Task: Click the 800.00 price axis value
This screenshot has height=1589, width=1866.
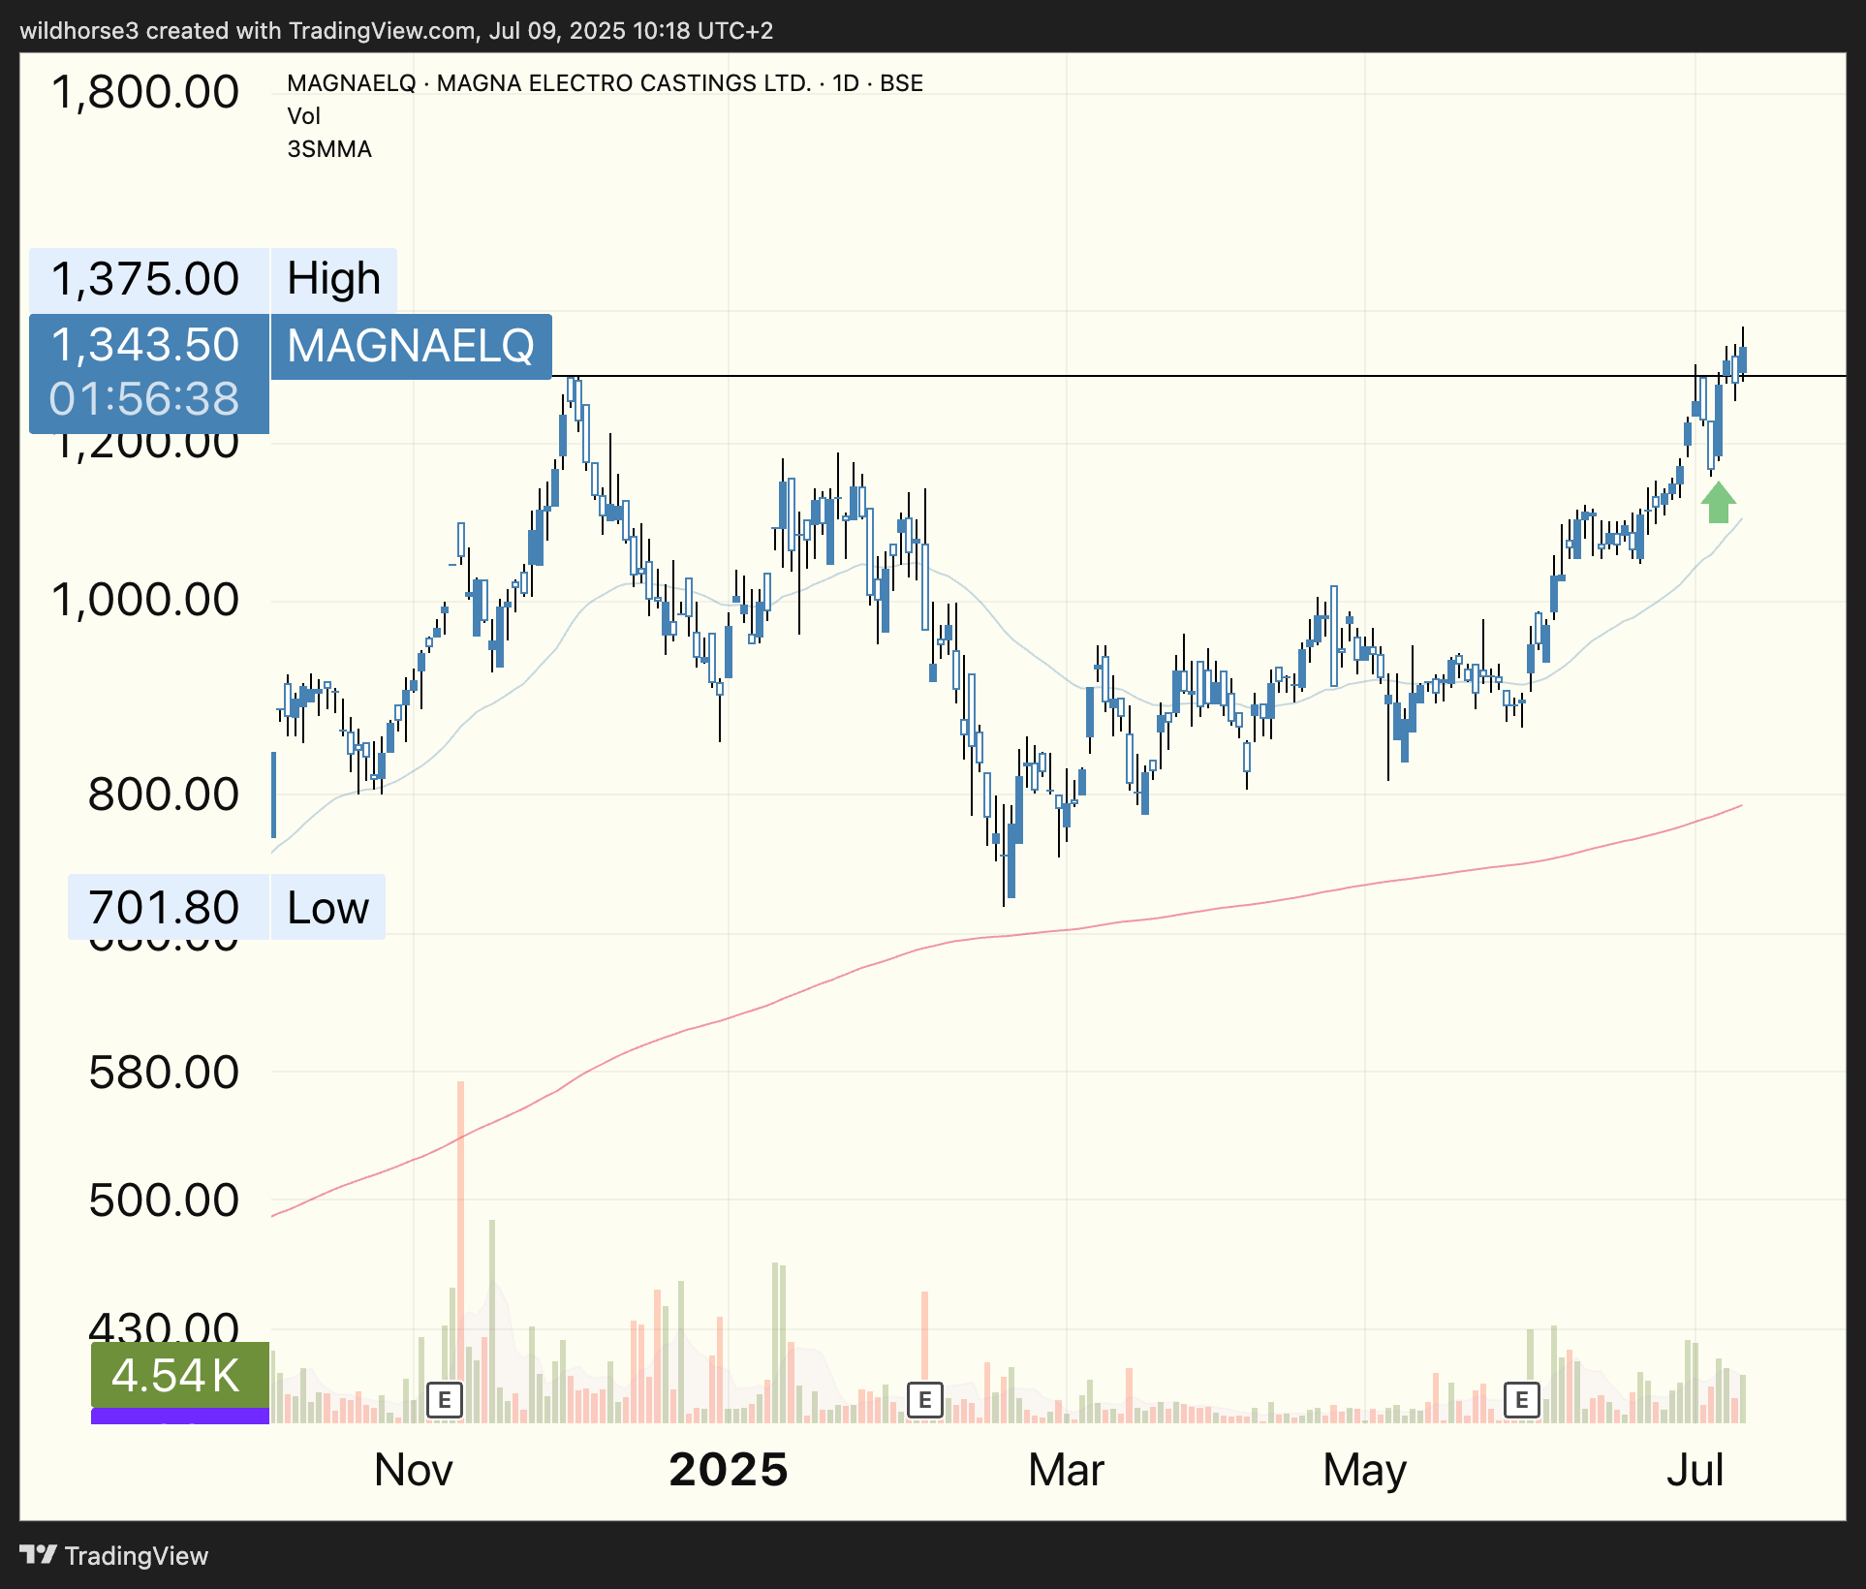Action: pyautogui.click(x=163, y=794)
